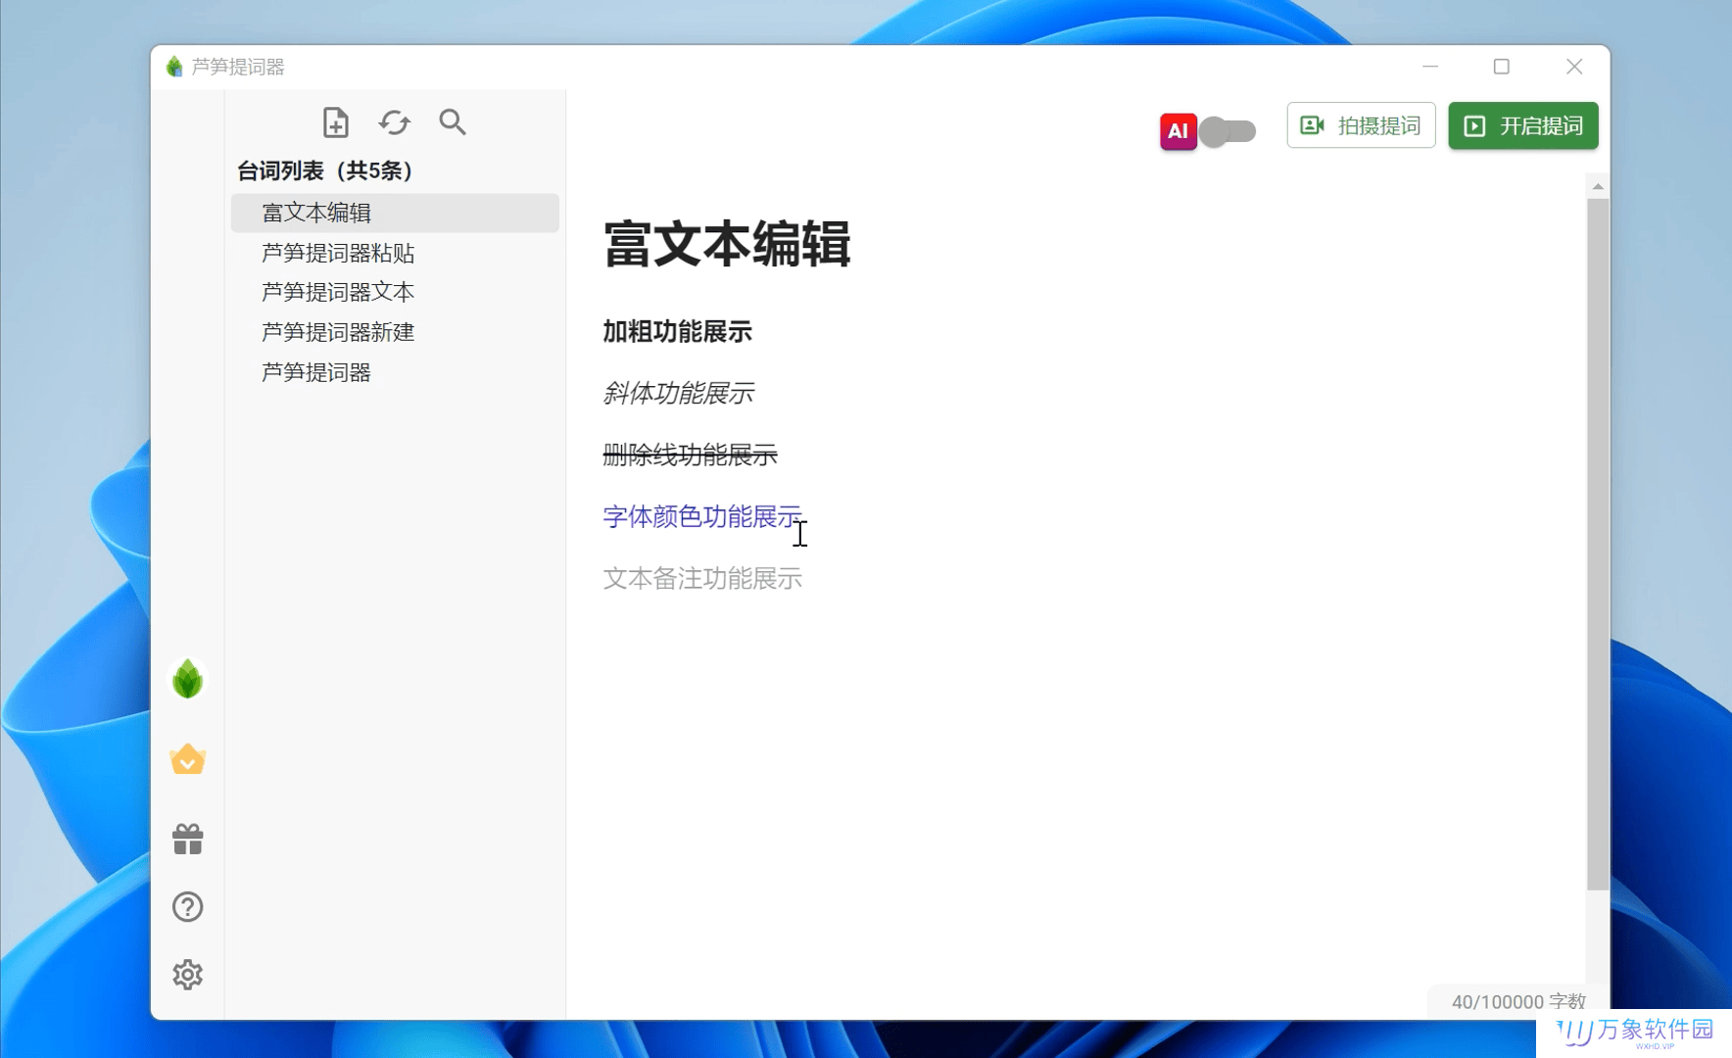Screen dimensions: 1732x1058
Task: Open the orange crown membership icon
Action: tap(187, 759)
